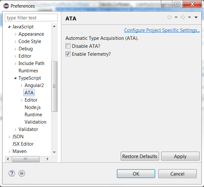Image resolution: width=204 pixels, height=187 pixels.
Task: Select Validation under TypeScript
Action: coord(35,122)
